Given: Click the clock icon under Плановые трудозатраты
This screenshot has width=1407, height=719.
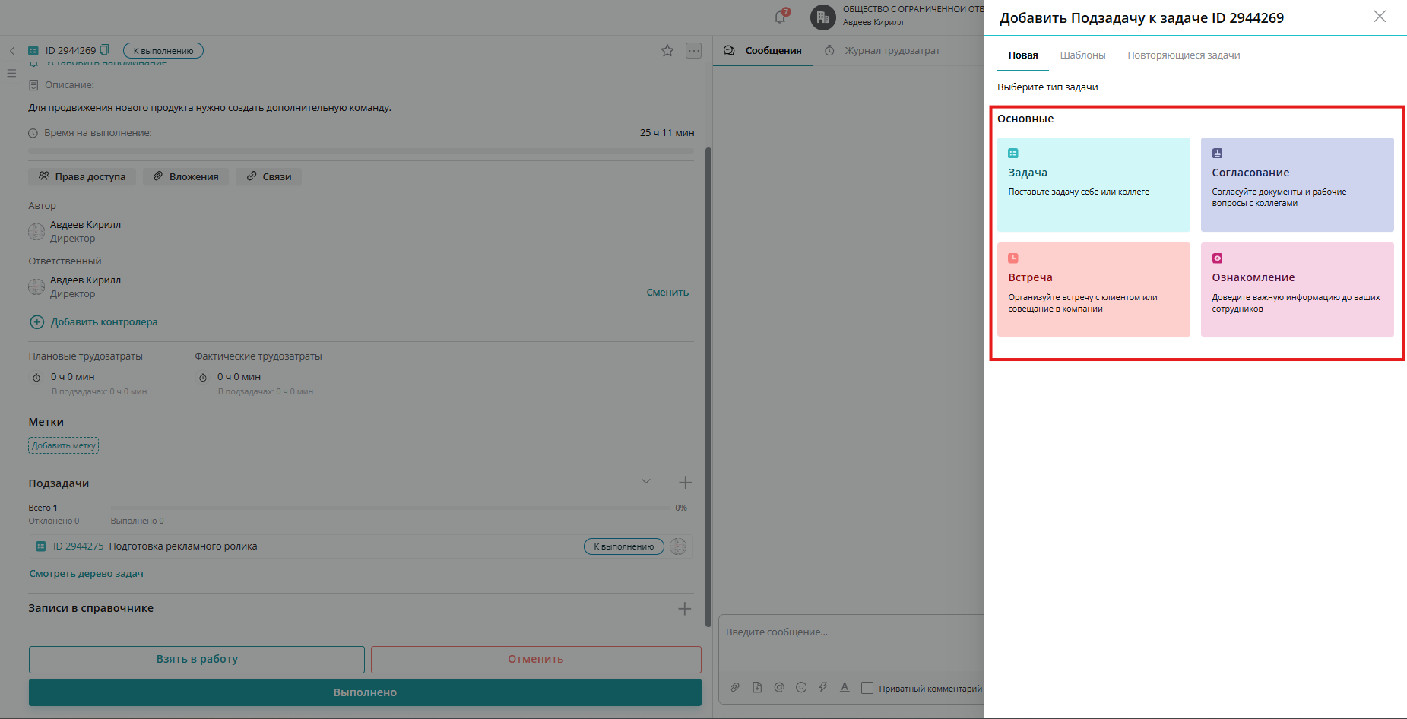Looking at the screenshot, I should [x=36, y=377].
